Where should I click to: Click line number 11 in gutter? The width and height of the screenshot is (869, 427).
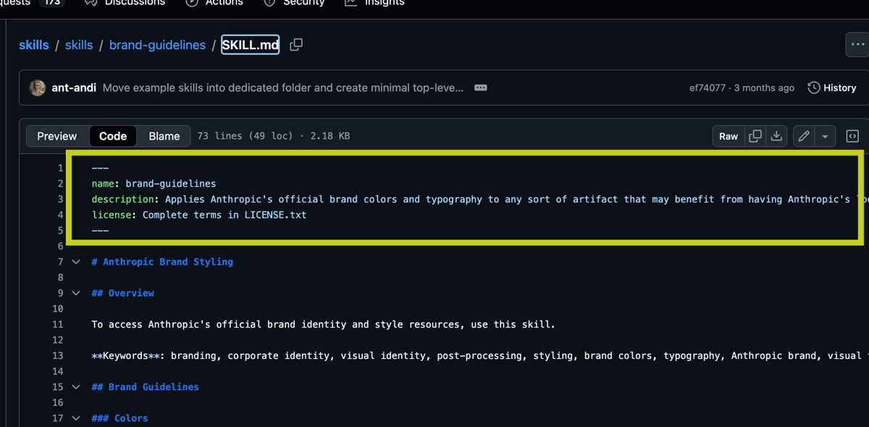point(58,324)
